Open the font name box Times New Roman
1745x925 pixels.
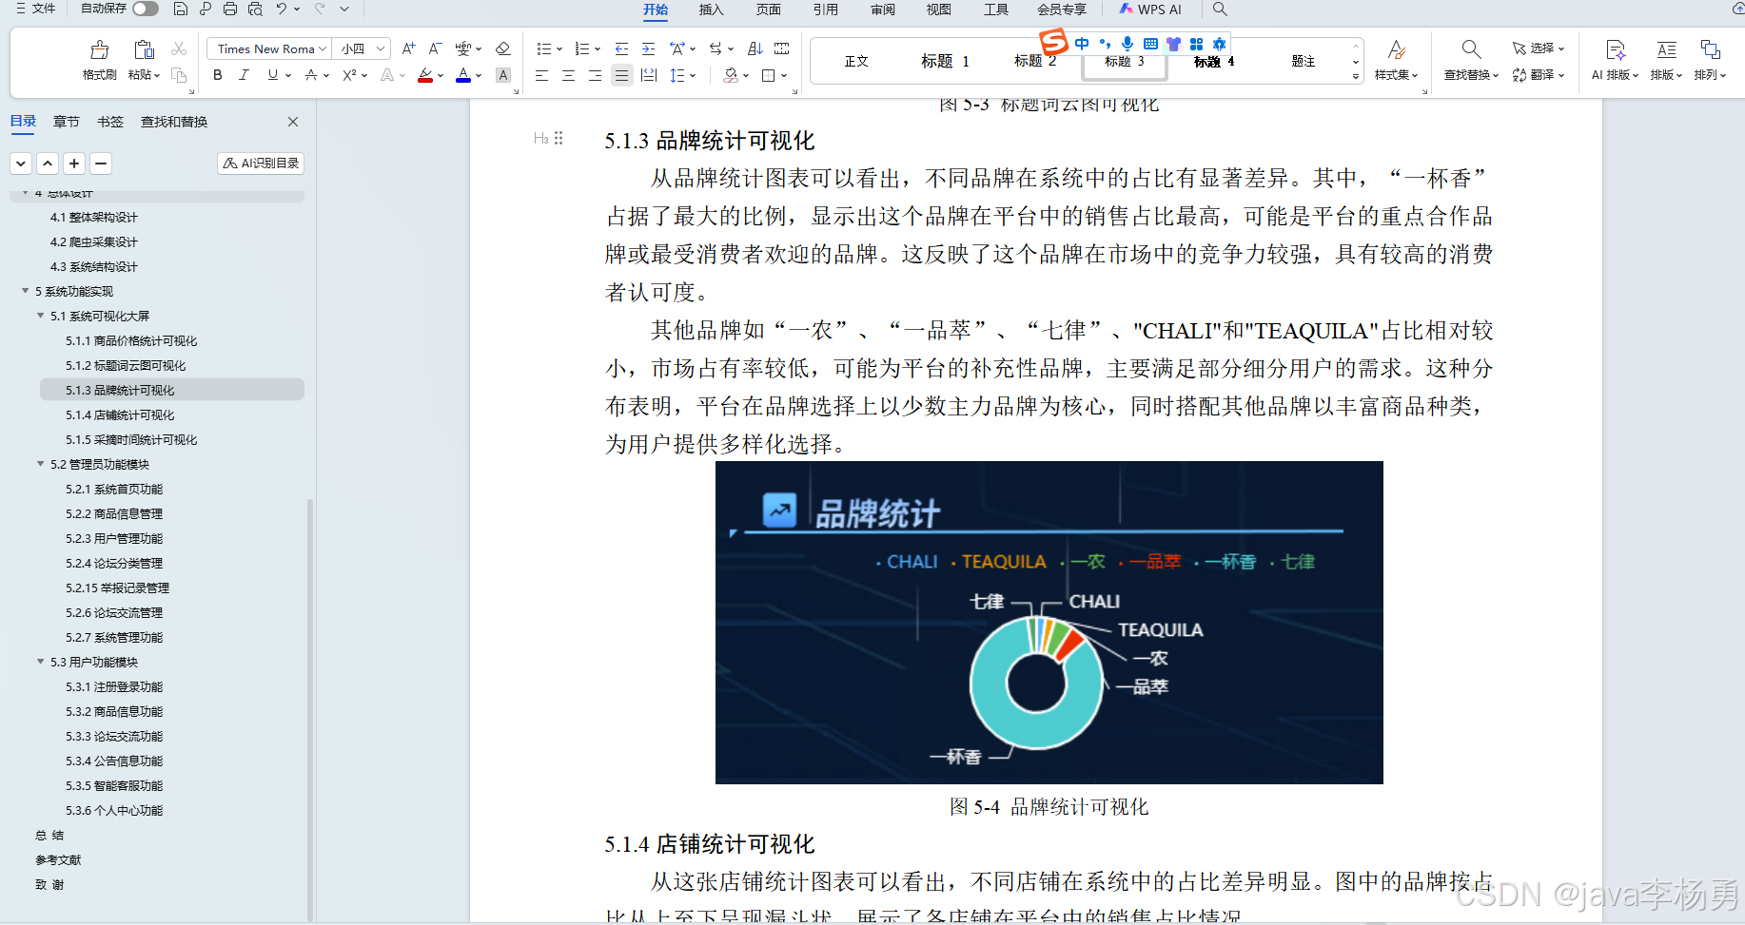(268, 48)
